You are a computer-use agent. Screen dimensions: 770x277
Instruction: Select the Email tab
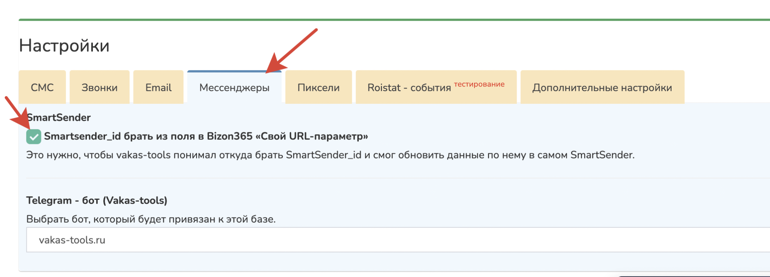coord(158,87)
